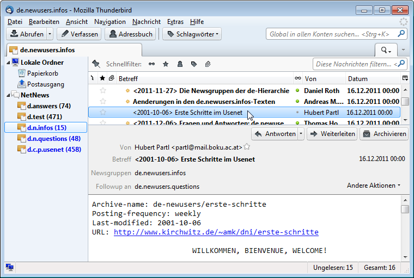The image size is (414, 278).
Task: Filter by unread messages glasses icon
Action: pos(152,64)
